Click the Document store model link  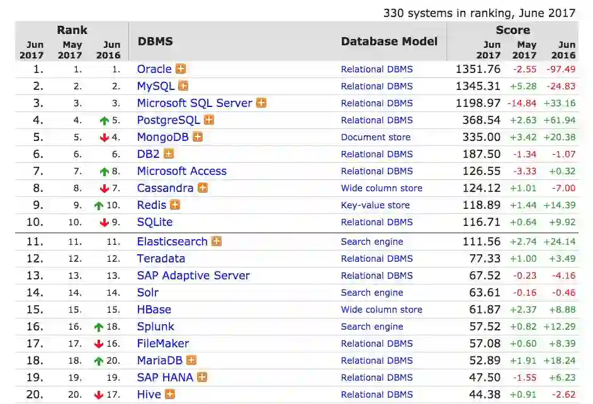376,137
